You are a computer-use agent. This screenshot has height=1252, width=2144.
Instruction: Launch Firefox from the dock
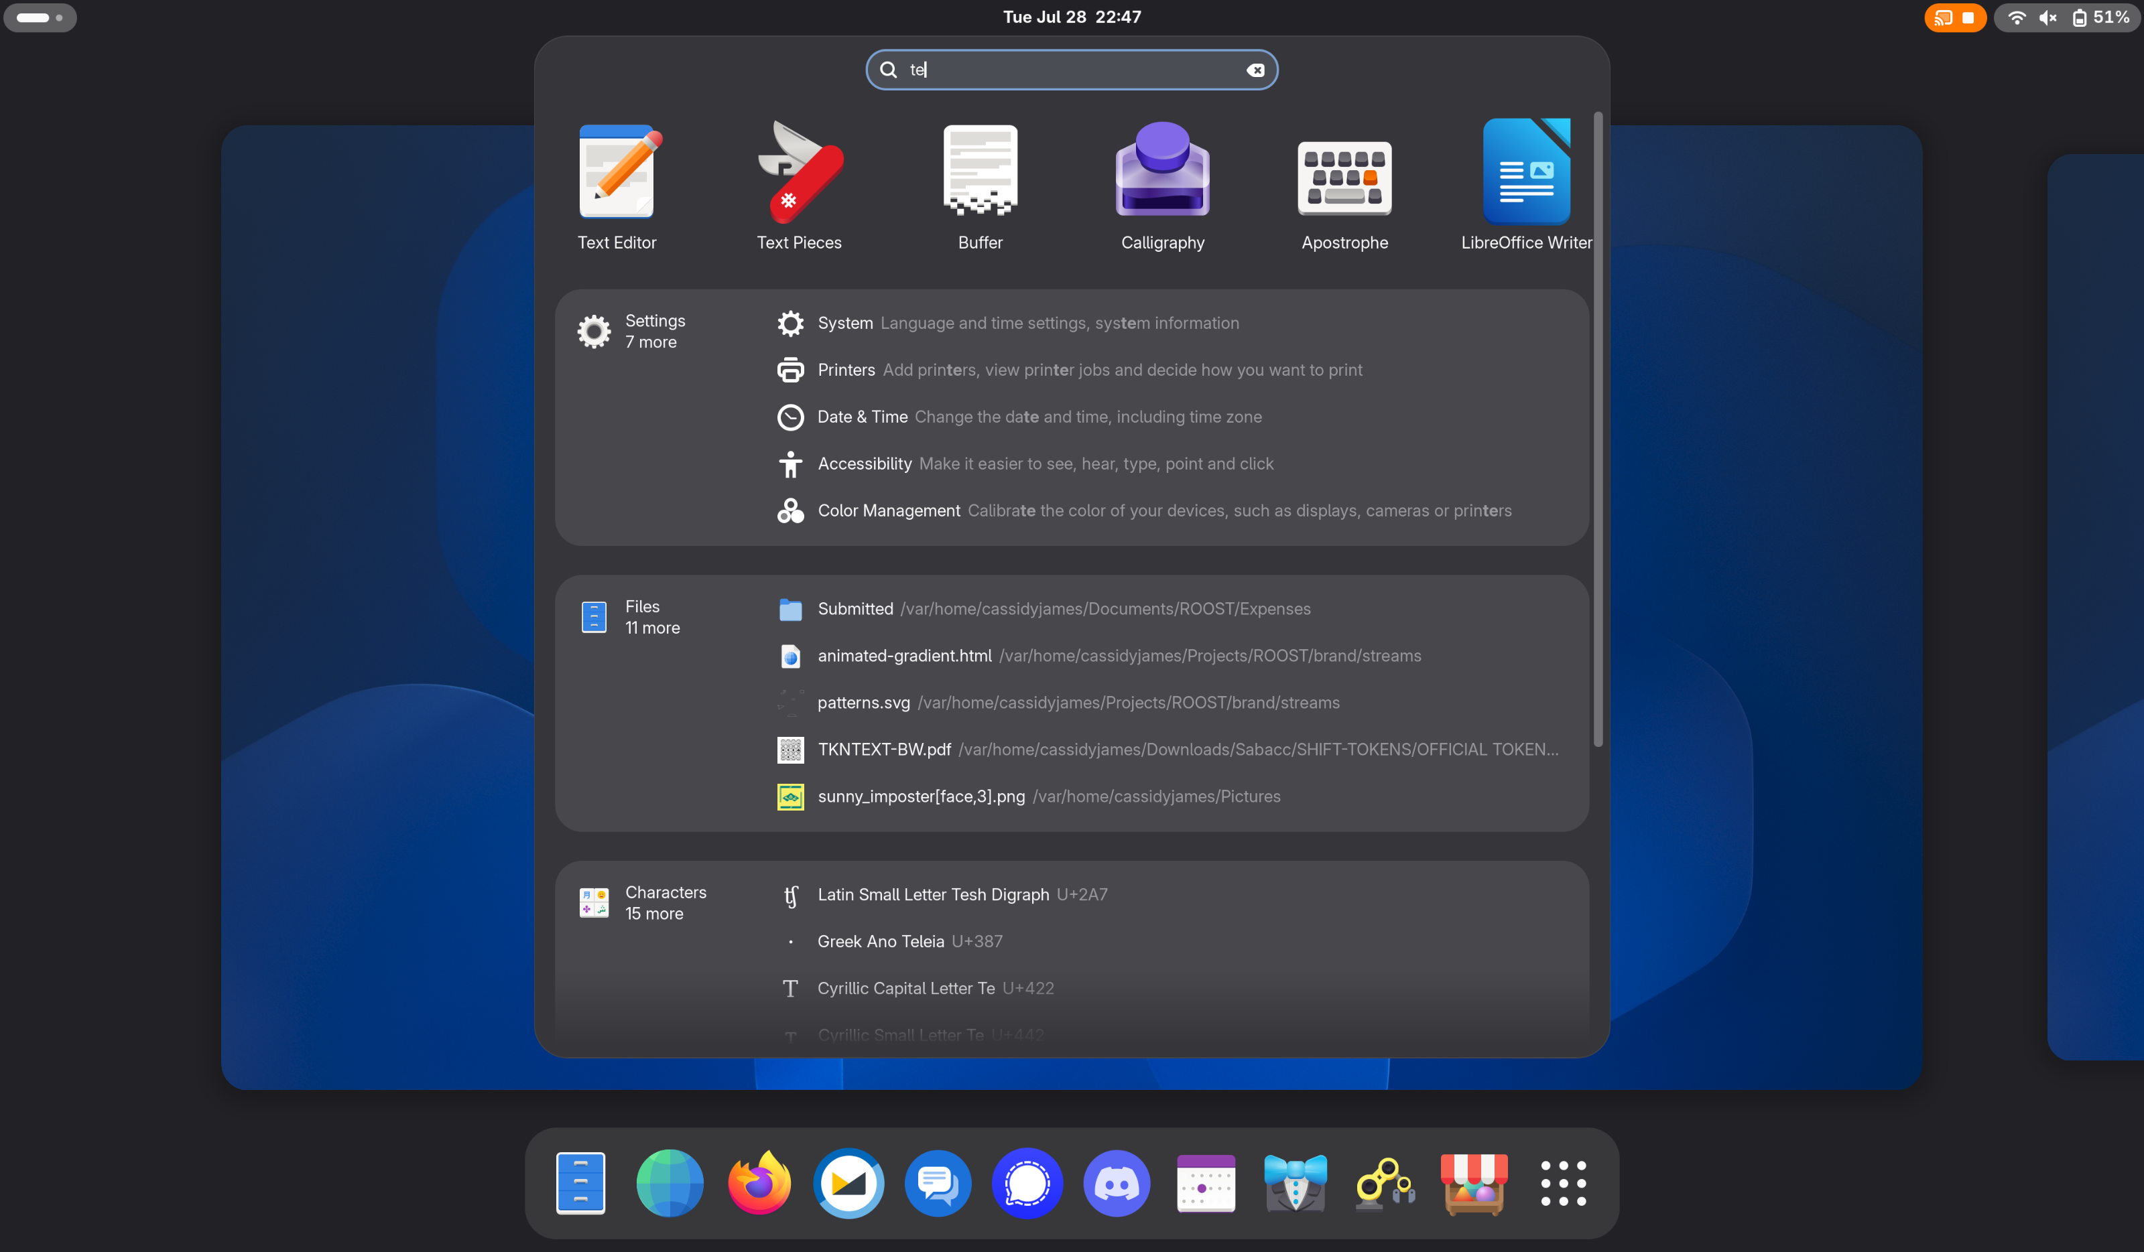click(x=759, y=1183)
